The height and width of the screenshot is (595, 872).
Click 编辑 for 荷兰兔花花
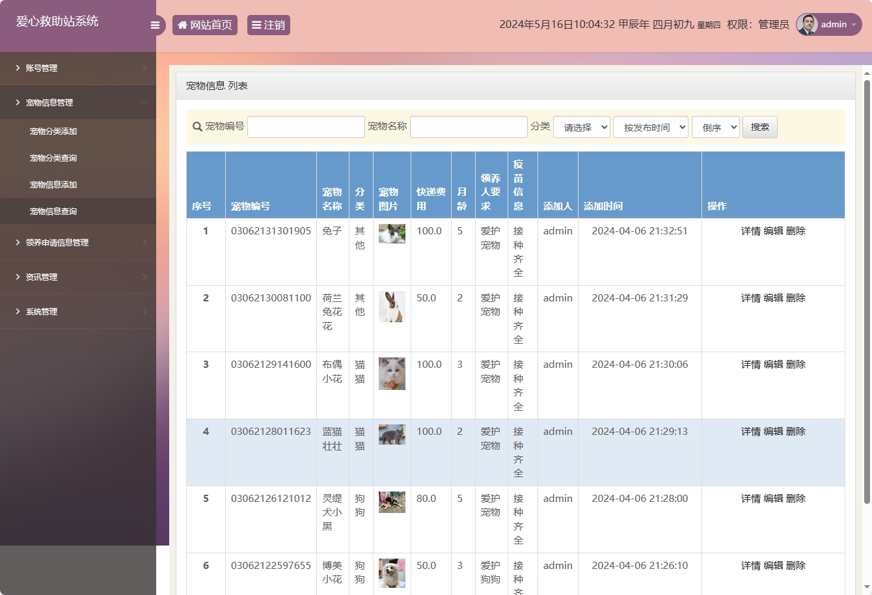click(775, 297)
